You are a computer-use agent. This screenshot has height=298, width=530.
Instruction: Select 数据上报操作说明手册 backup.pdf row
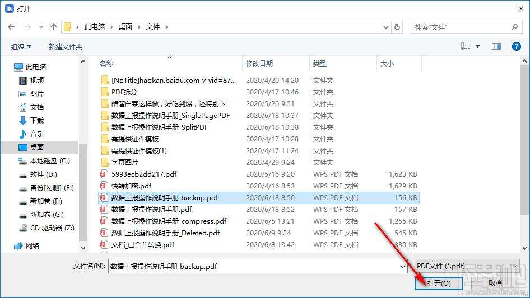(x=259, y=198)
